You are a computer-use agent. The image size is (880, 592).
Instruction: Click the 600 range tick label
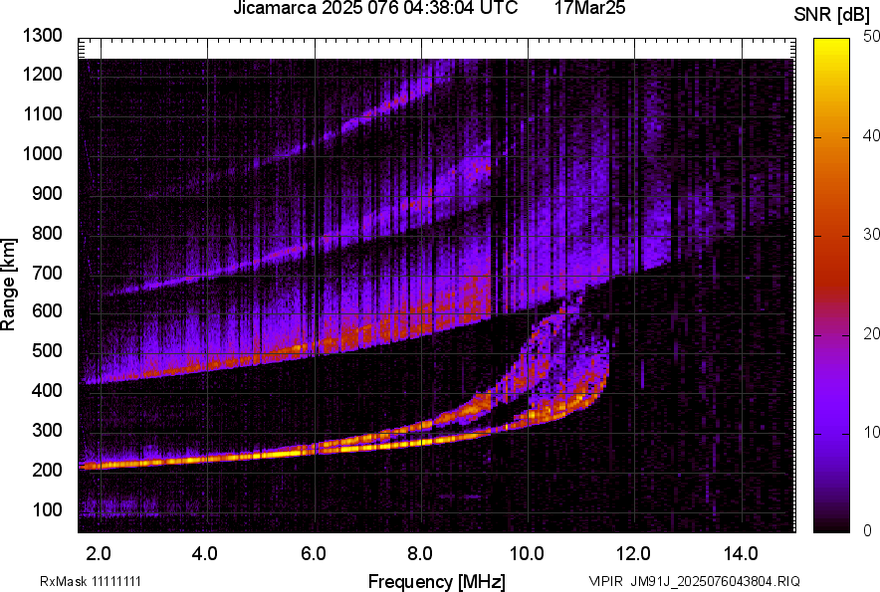point(47,310)
